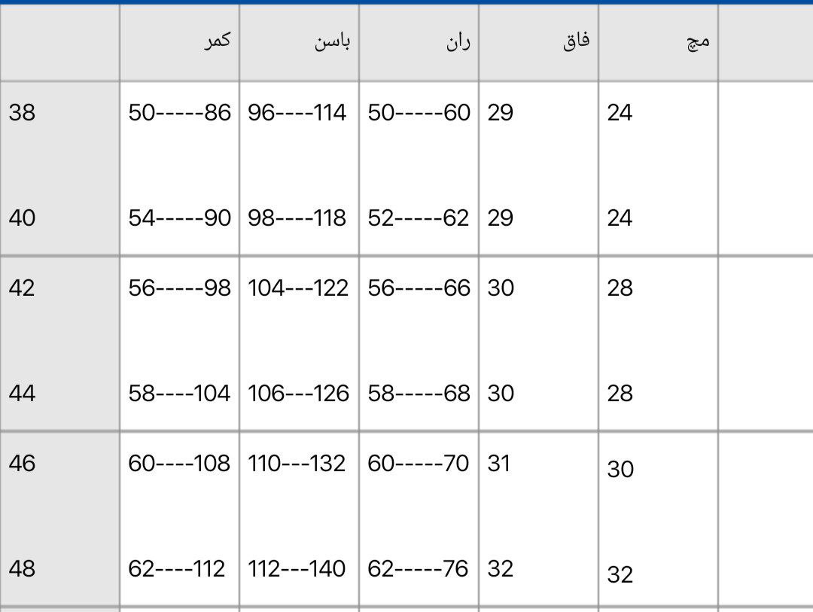The height and width of the screenshot is (612, 813).
Task: Click the مچ column header
Action: tap(697, 41)
